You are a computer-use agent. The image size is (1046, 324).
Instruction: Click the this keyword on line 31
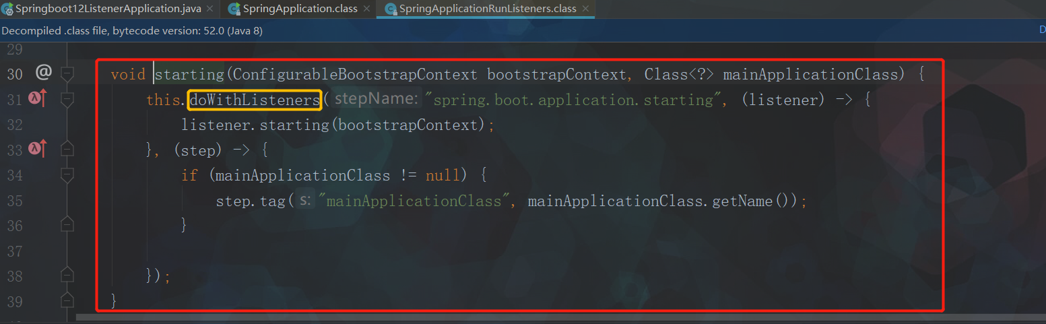point(163,100)
